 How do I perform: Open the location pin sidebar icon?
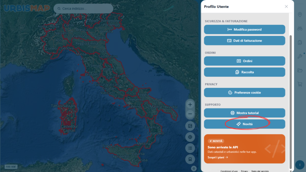point(300,15)
